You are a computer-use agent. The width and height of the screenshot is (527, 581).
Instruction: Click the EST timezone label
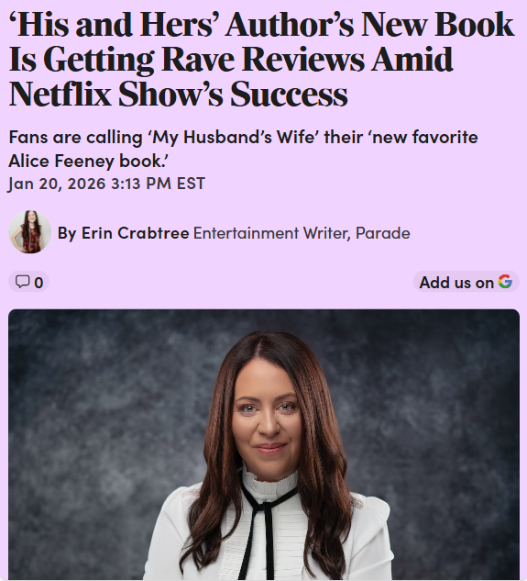click(191, 184)
